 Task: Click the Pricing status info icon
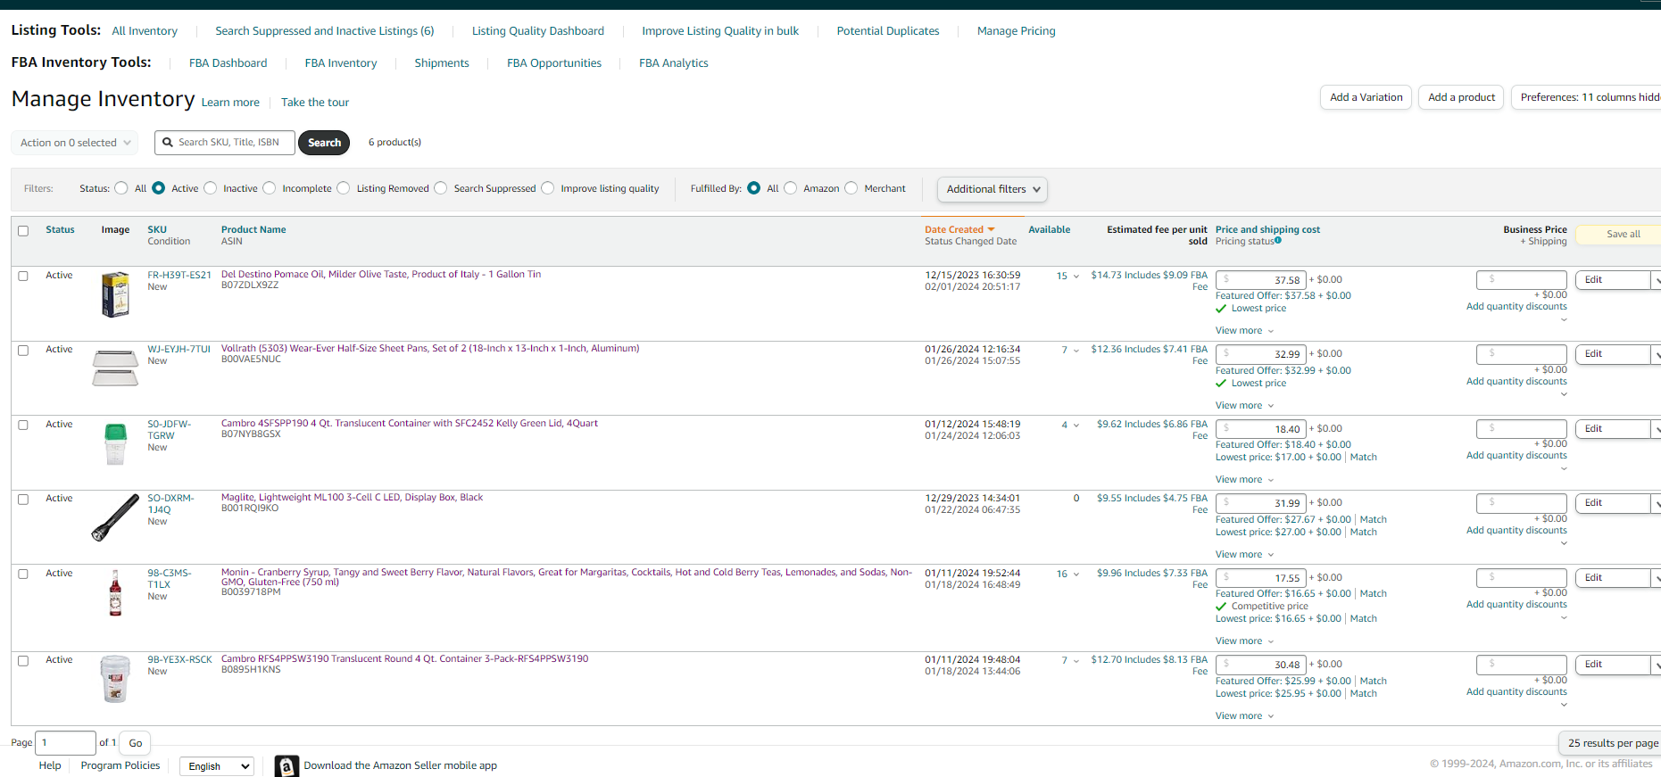point(1278,240)
